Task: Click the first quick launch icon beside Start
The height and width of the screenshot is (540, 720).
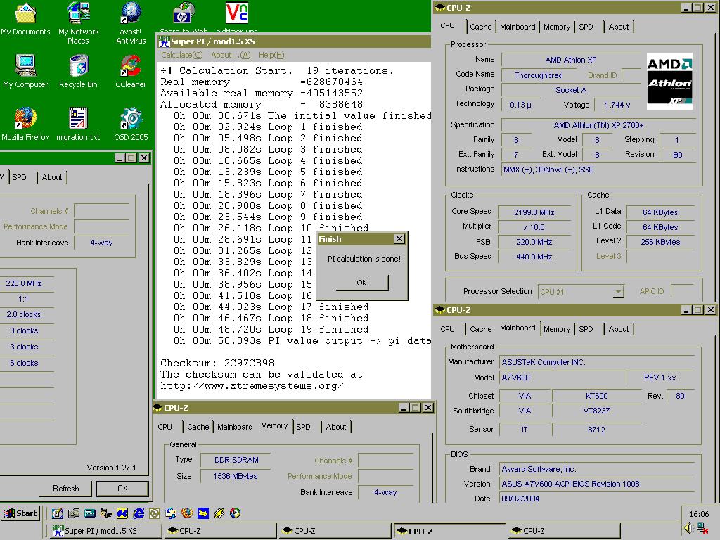Action: (58, 513)
